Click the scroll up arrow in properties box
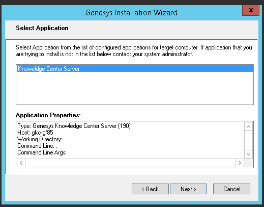 coord(248,126)
